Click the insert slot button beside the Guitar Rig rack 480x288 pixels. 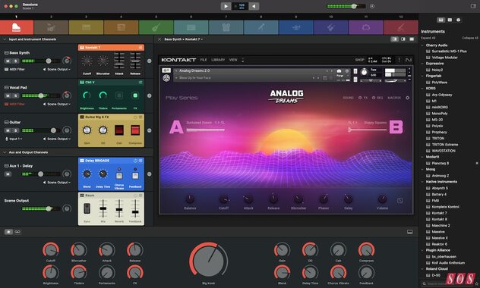(150, 130)
